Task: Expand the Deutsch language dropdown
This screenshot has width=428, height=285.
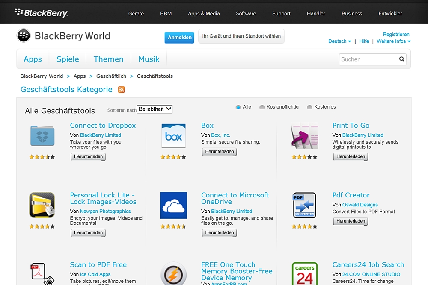Action: (339, 41)
